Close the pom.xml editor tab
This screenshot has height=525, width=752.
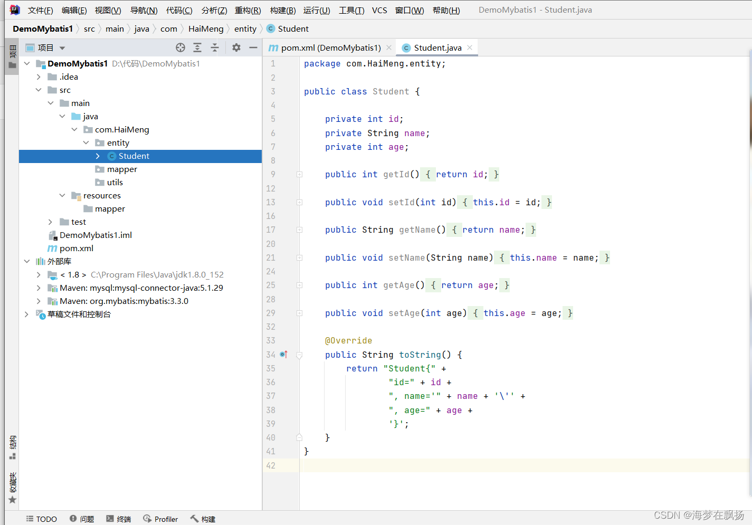click(389, 47)
